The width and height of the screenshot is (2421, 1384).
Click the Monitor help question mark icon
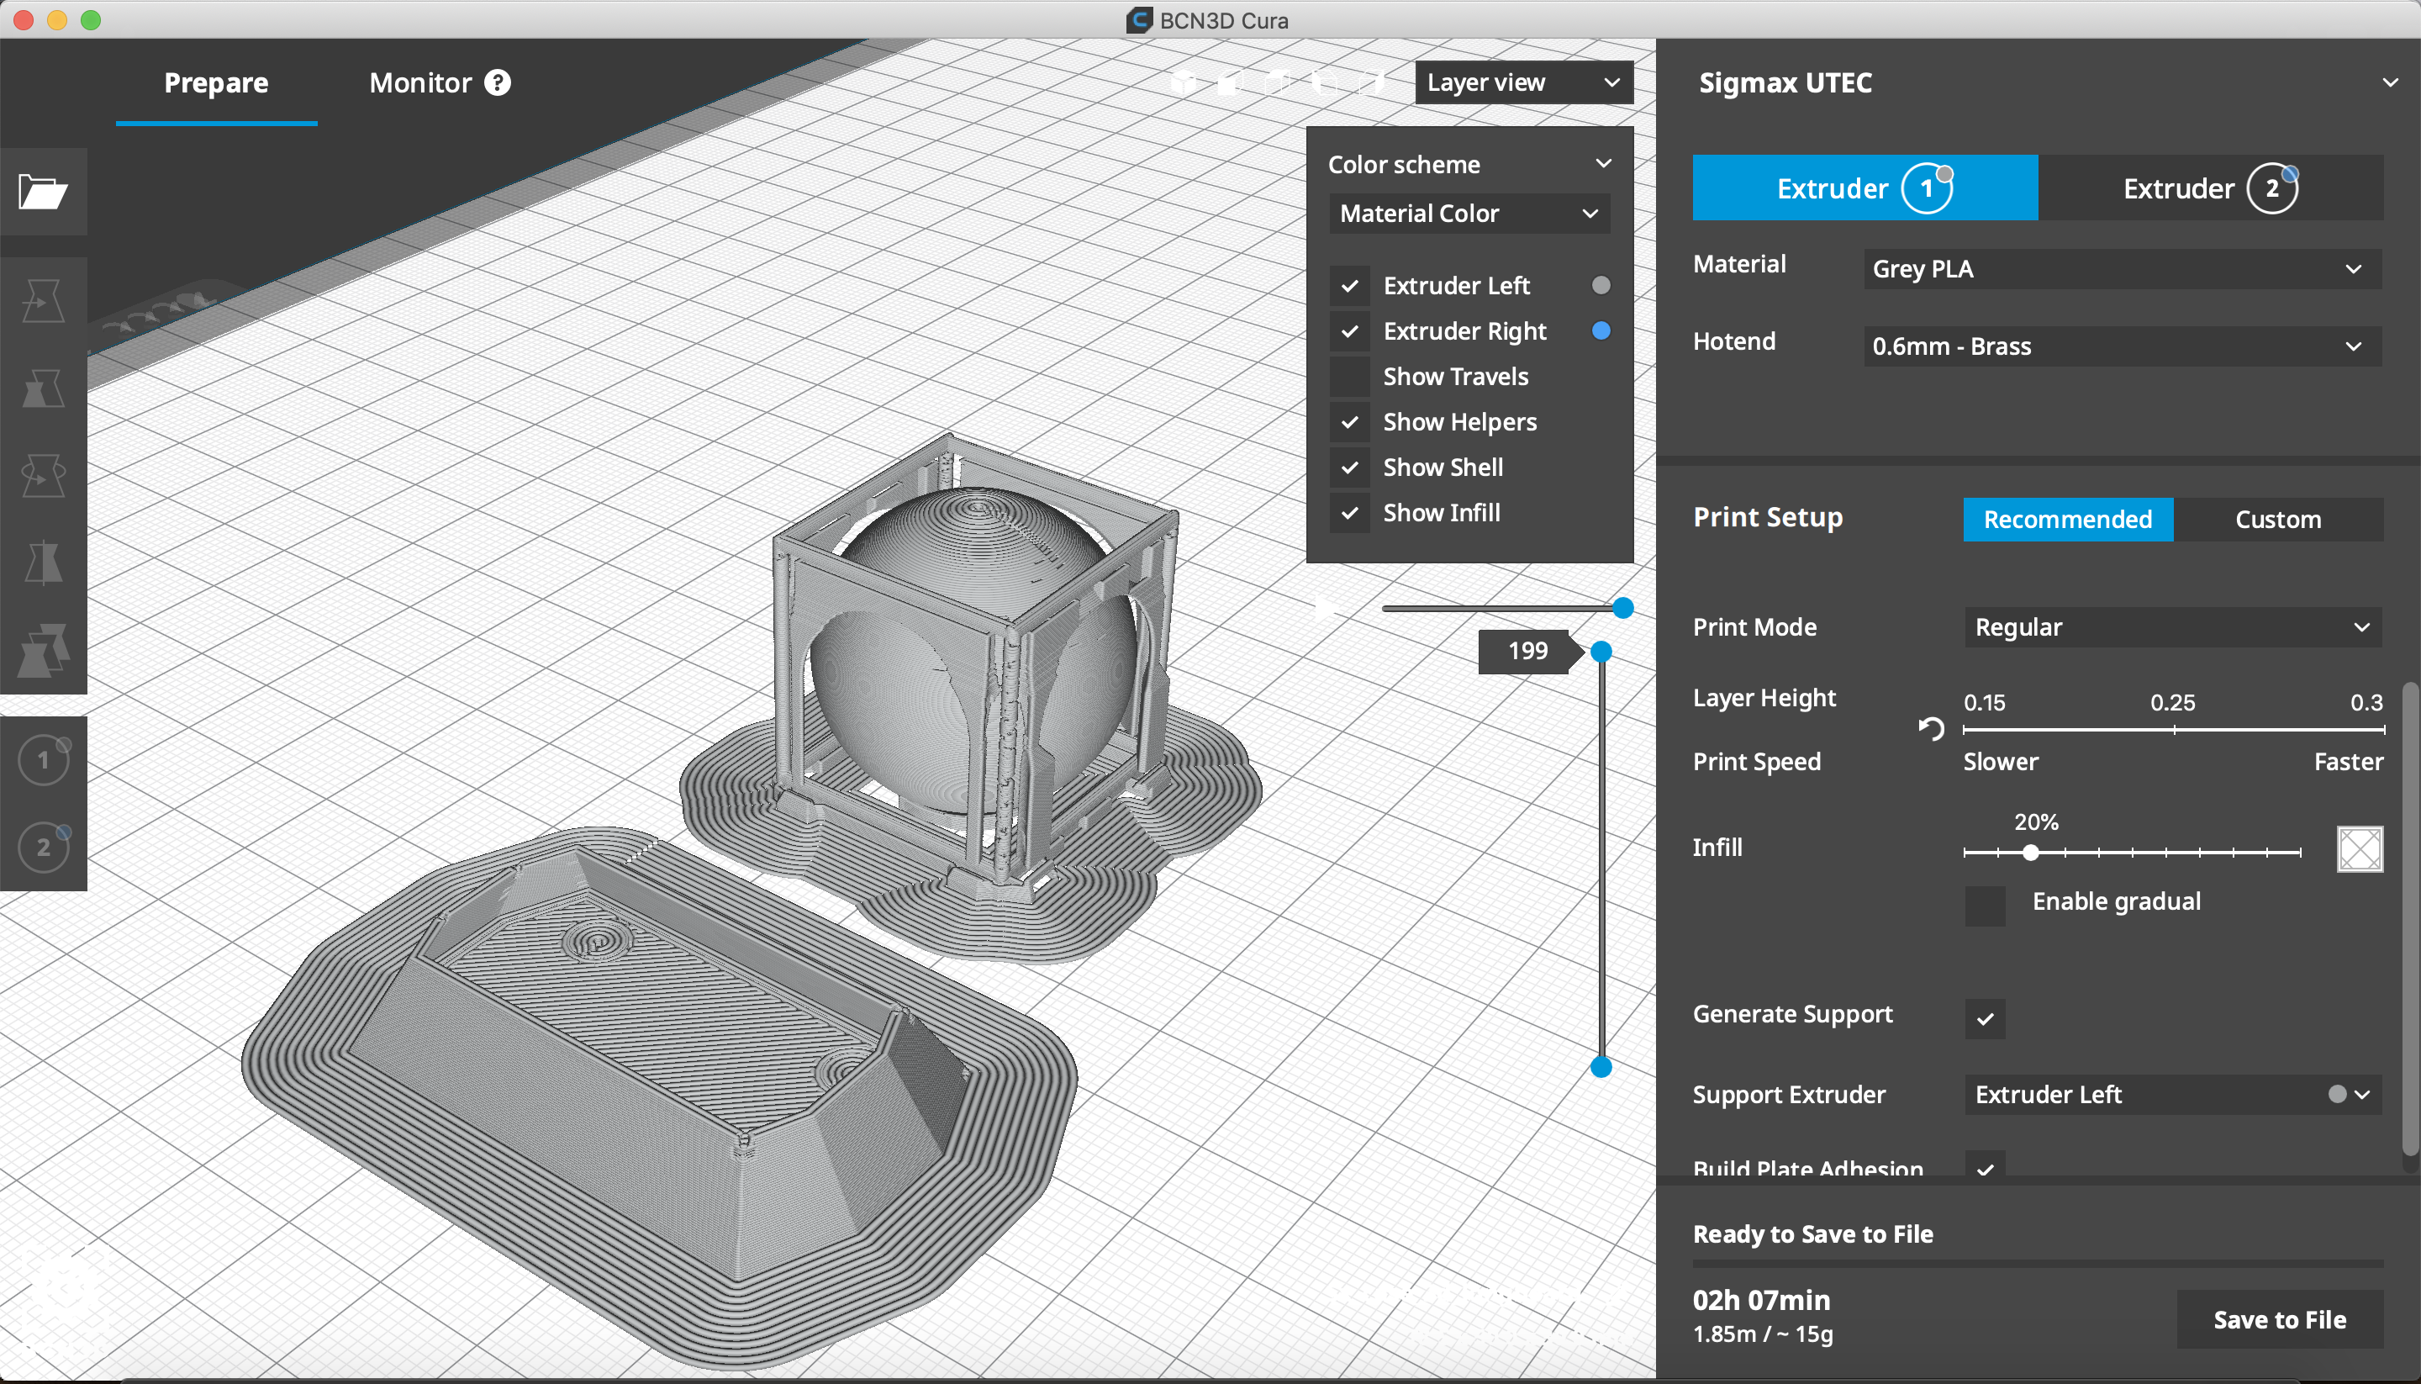click(x=497, y=82)
